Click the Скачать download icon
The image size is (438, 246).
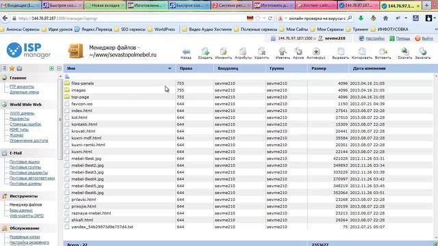pos(404,53)
